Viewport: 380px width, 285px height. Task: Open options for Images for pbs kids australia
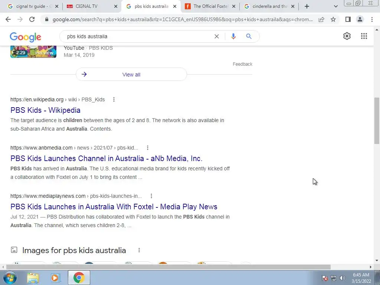[x=139, y=250]
